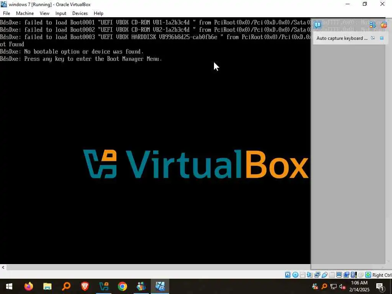
Task: Open the orange magnifier app on taskbar
Action: point(66,286)
